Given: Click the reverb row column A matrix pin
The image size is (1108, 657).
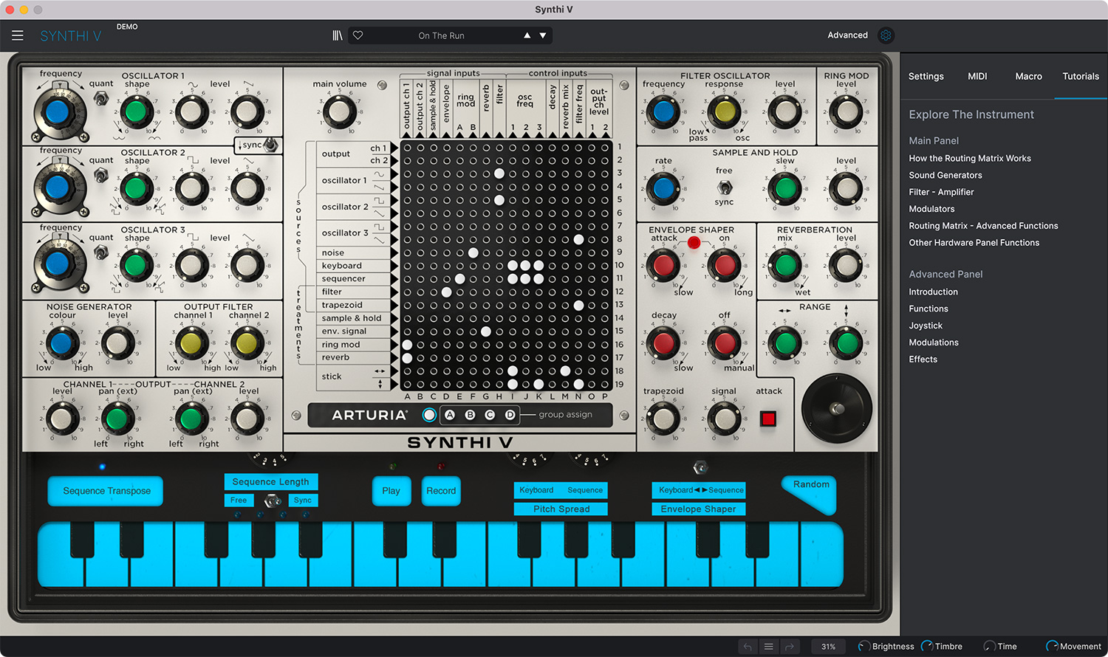Looking at the screenshot, I should [407, 358].
